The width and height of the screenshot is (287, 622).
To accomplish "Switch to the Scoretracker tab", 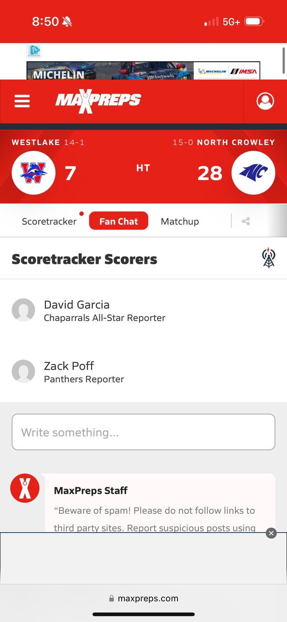I will (x=49, y=222).
